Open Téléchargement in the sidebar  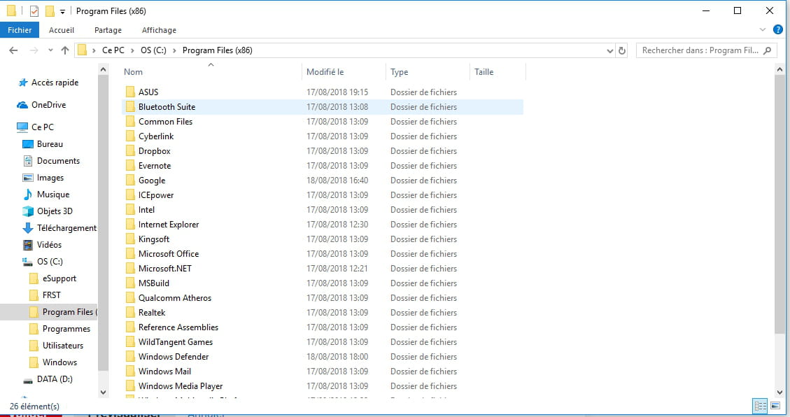click(x=59, y=228)
